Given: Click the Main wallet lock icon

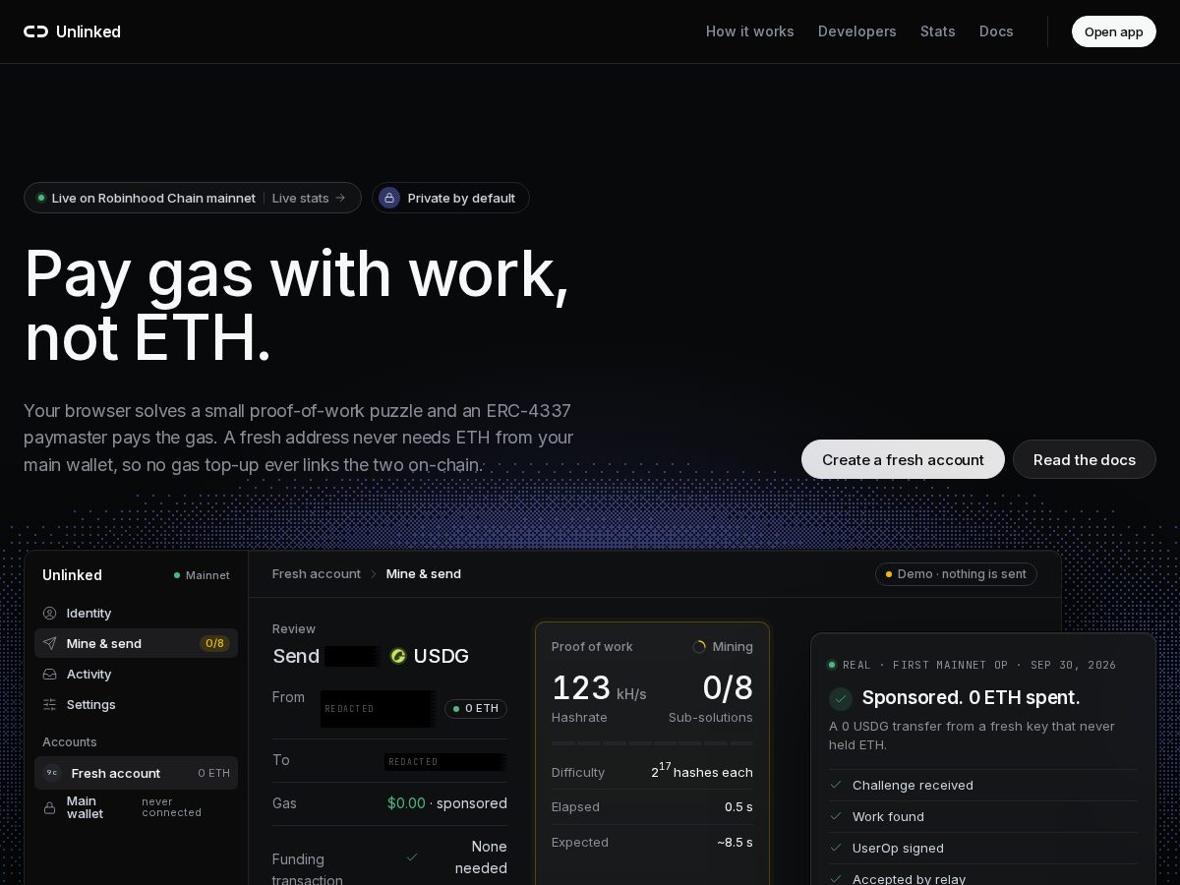Looking at the screenshot, I should (x=49, y=807).
